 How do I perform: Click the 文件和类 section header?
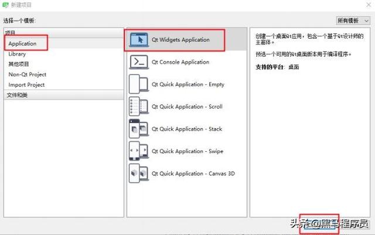(64, 95)
